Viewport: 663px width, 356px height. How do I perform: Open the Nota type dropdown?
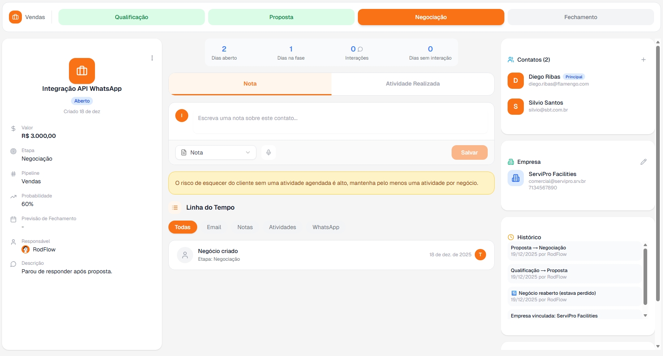tap(215, 152)
